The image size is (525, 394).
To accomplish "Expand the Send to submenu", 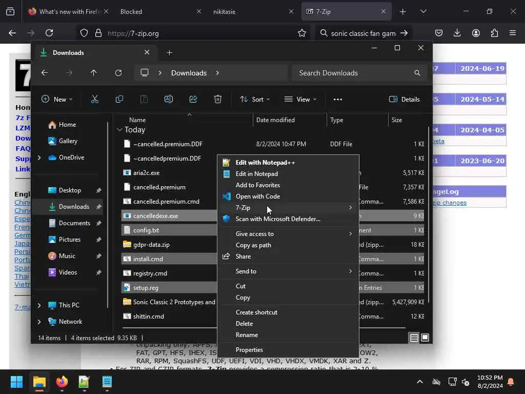I will coord(288,271).
